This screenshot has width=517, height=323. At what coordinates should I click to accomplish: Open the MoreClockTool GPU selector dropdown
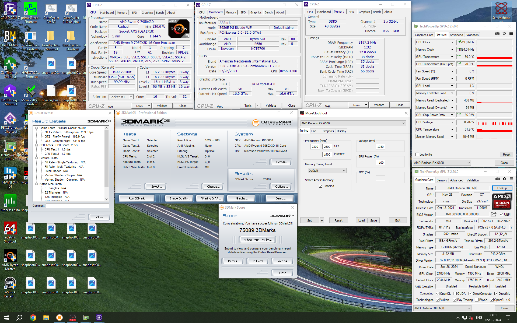[353, 123]
